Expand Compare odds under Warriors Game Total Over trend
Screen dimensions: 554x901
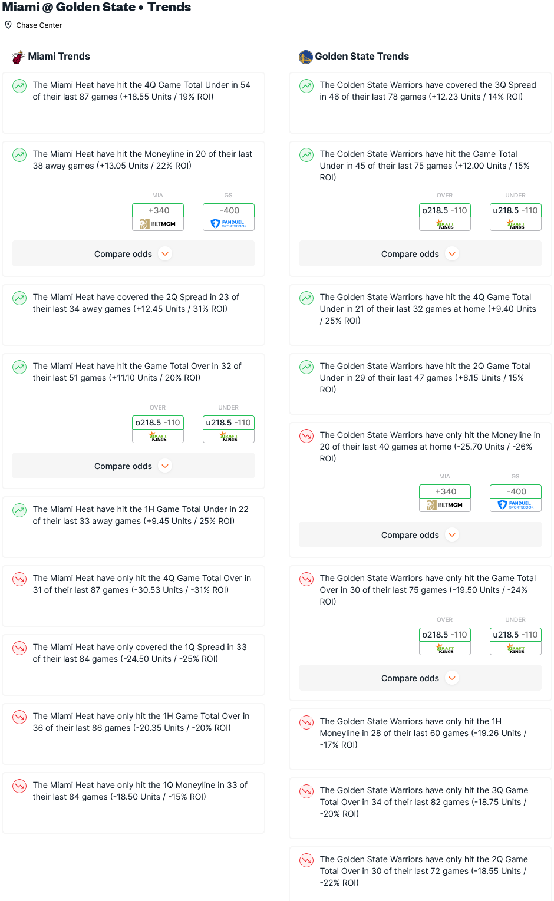click(x=420, y=678)
